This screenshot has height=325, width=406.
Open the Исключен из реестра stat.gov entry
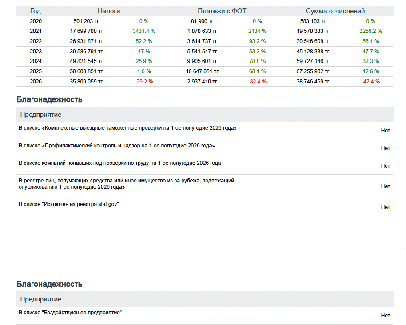(x=204, y=207)
